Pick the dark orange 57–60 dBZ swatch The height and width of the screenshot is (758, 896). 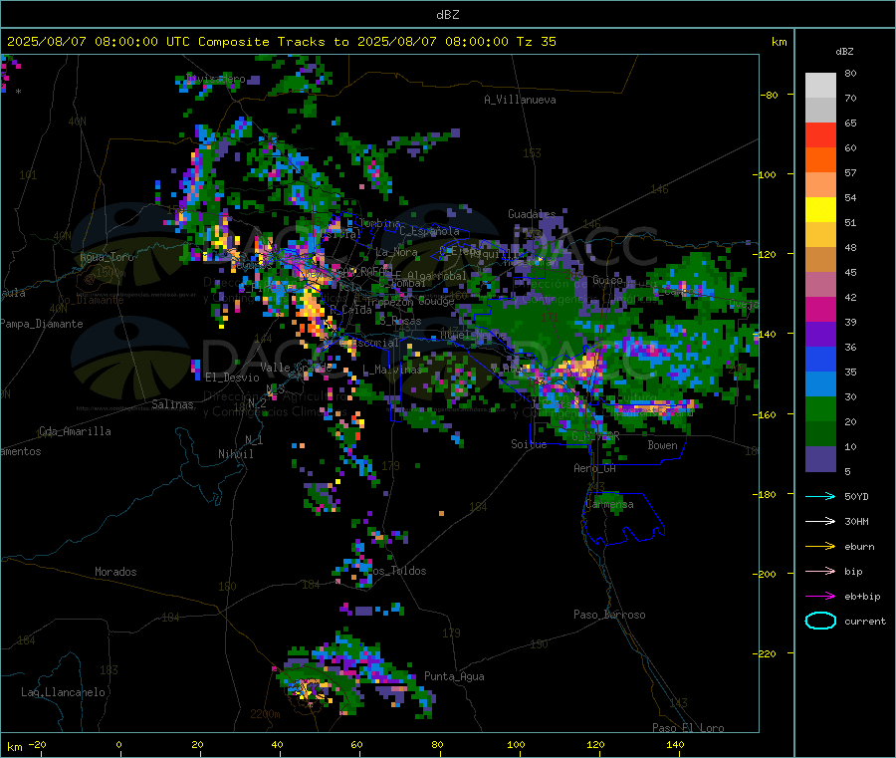pos(820,160)
